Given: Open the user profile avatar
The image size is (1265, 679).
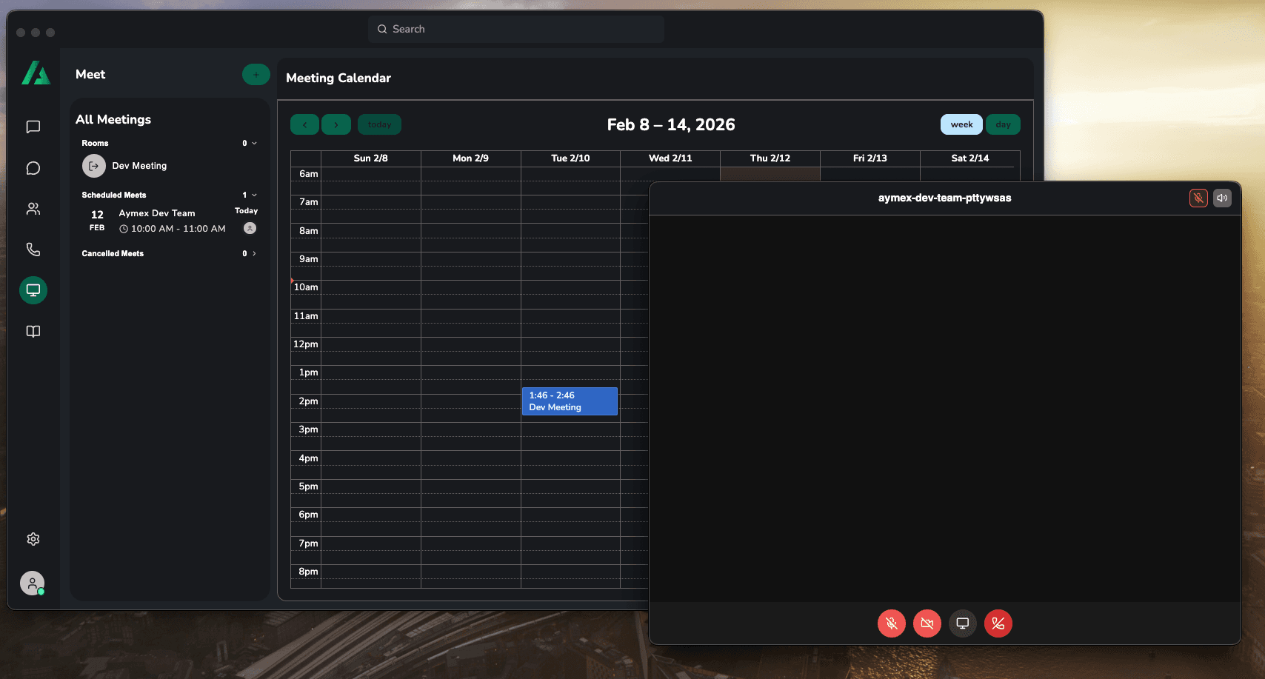Looking at the screenshot, I should coord(33,583).
